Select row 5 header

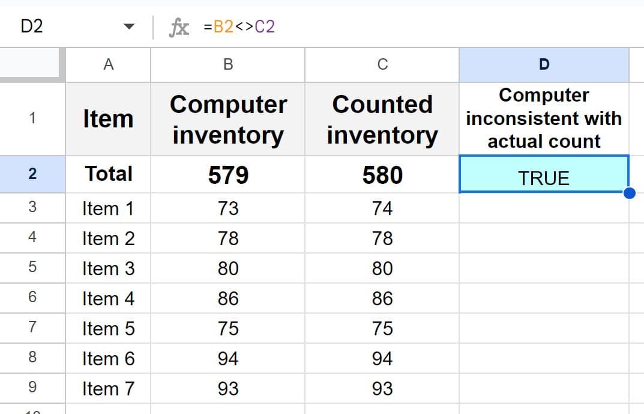[32, 267]
